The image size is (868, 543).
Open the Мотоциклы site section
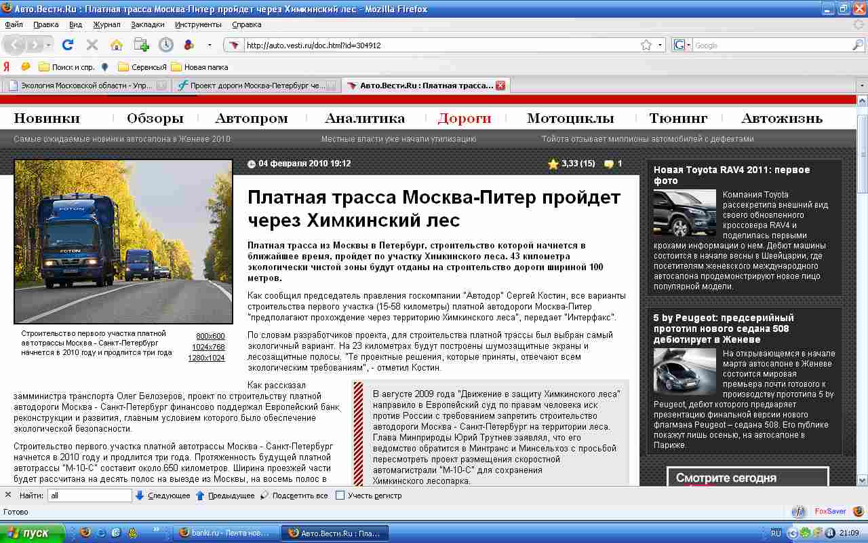(x=570, y=118)
